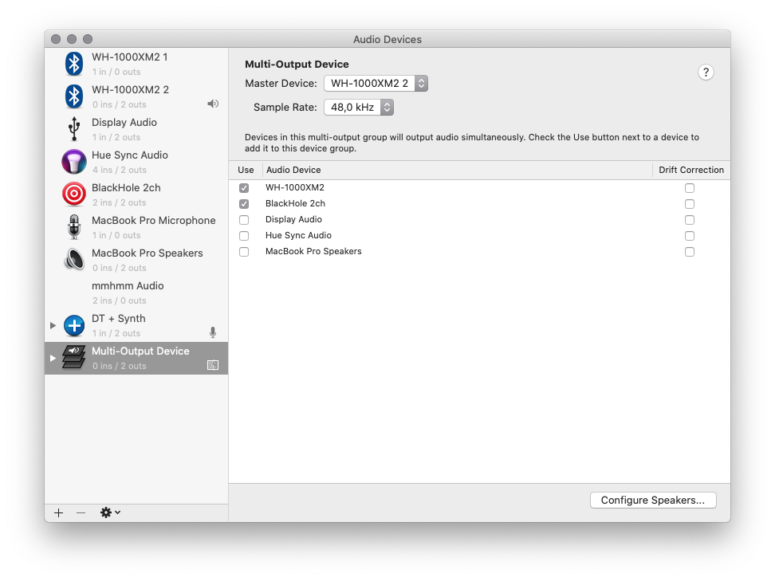Select mmhmm Audio in the sidebar
This screenshot has width=775, height=581.
[136, 292]
